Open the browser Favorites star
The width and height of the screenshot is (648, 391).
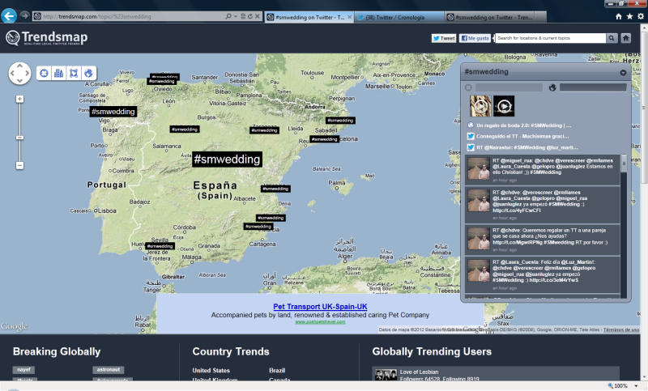629,16
